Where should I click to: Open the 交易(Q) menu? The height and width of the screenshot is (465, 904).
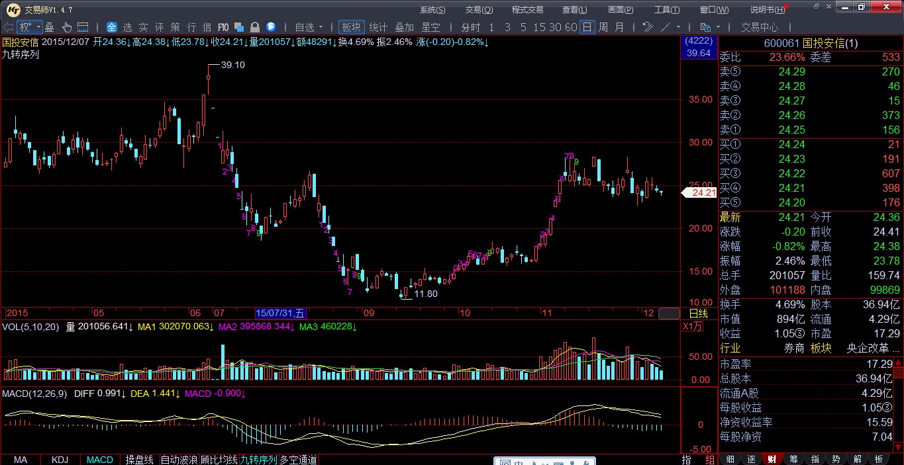(478, 10)
